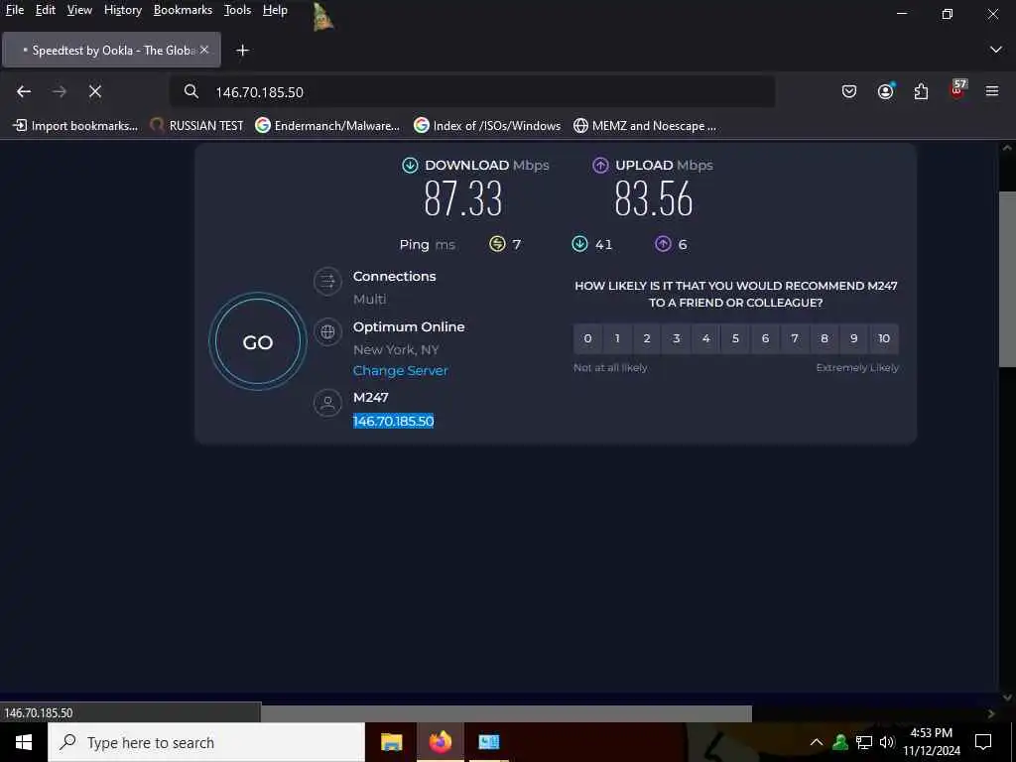This screenshot has width=1016, height=762.
Task: Click the highlighted IP 146.70.185.50
Action: coord(393,421)
